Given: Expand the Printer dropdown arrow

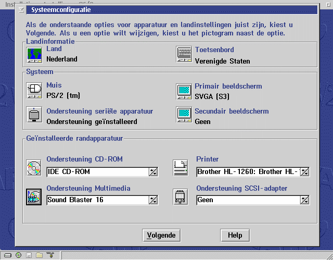Looking at the screenshot, I should [305, 172].
